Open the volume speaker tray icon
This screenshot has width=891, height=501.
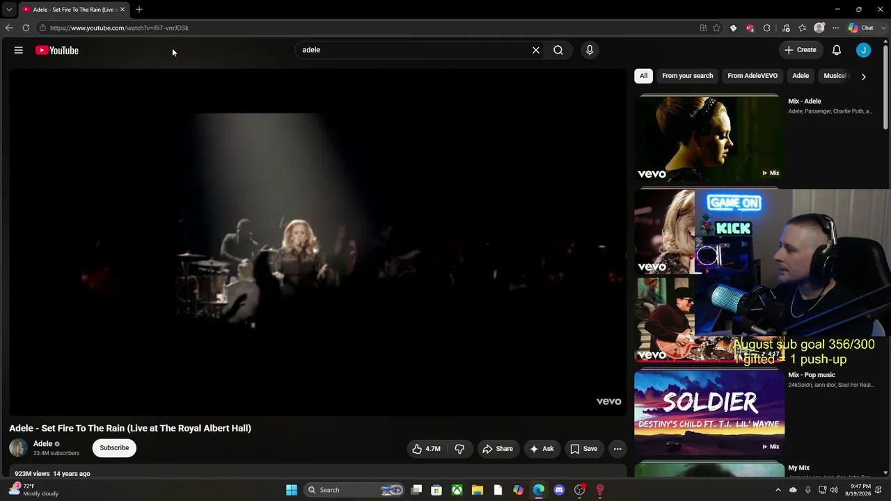pos(834,490)
